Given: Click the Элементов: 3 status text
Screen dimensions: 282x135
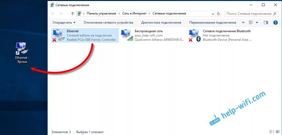Looking at the screenshot, I should [x=61, y=132].
